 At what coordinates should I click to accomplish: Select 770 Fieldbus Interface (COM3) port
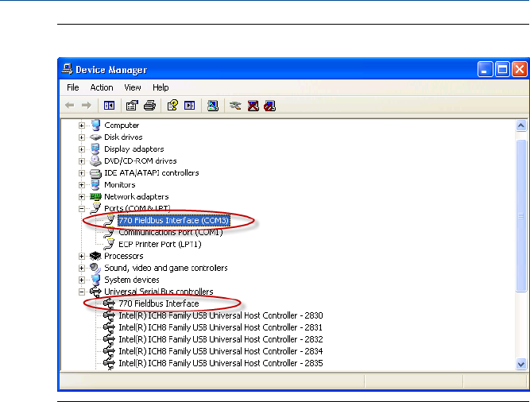pos(173,220)
